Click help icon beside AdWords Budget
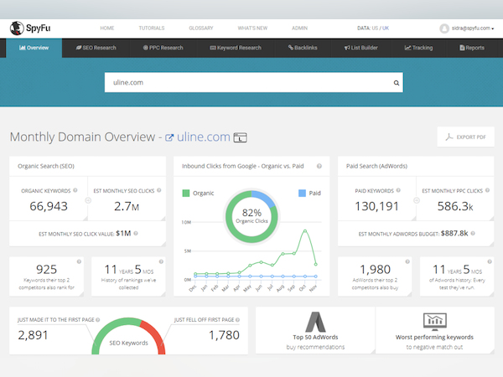The height and width of the screenshot is (377, 503). tap(473, 234)
